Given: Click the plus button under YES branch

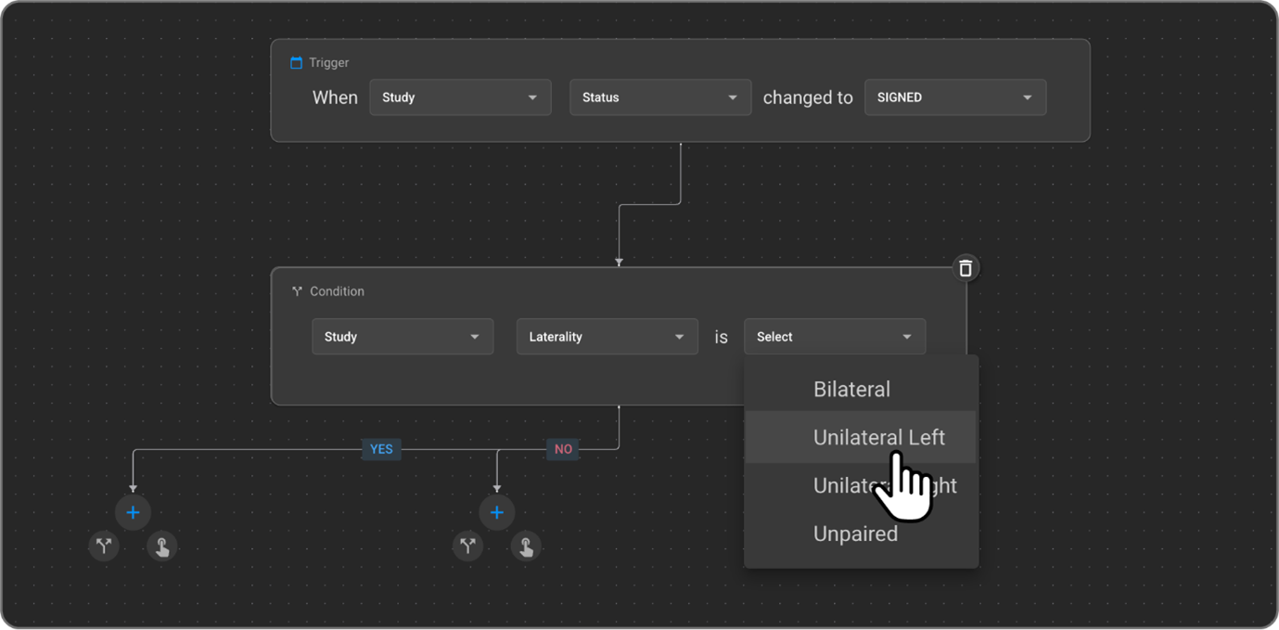Looking at the screenshot, I should click(x=133, y=512).
